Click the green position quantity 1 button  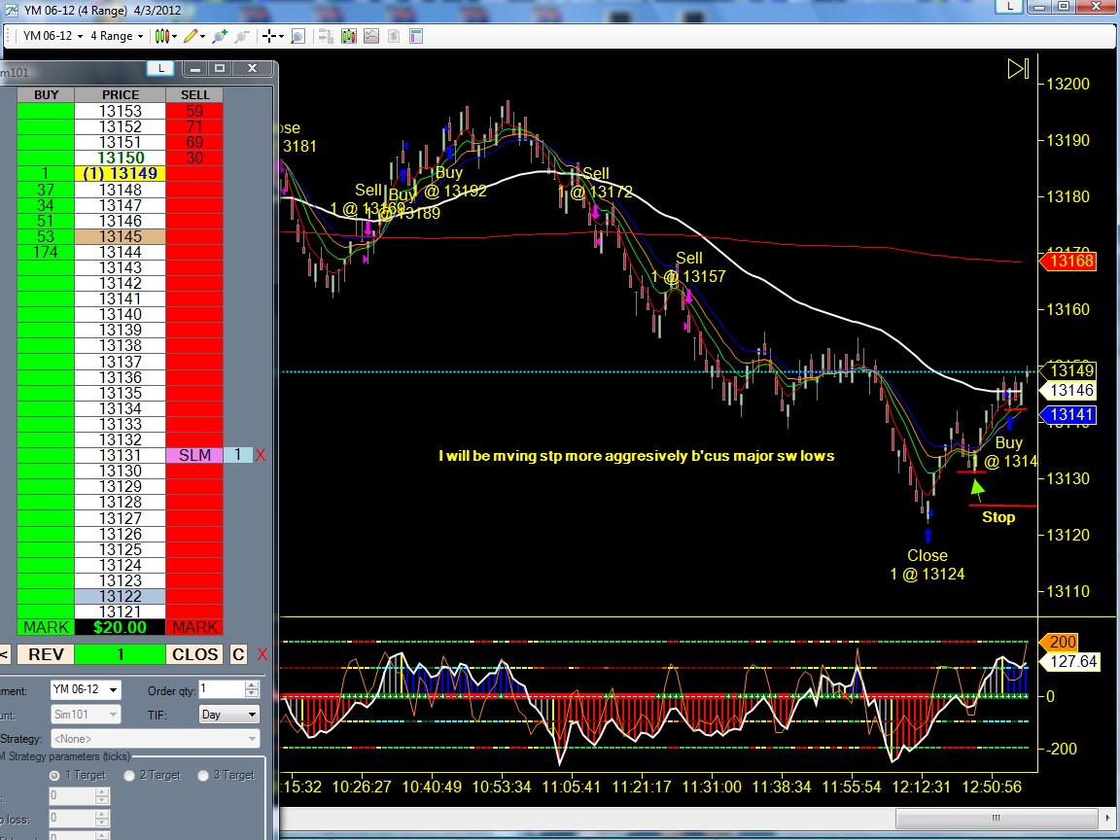(x=120, y=654)
